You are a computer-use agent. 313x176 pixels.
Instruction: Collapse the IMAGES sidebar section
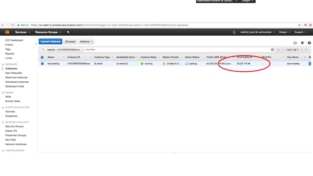(x=3, y=93)
